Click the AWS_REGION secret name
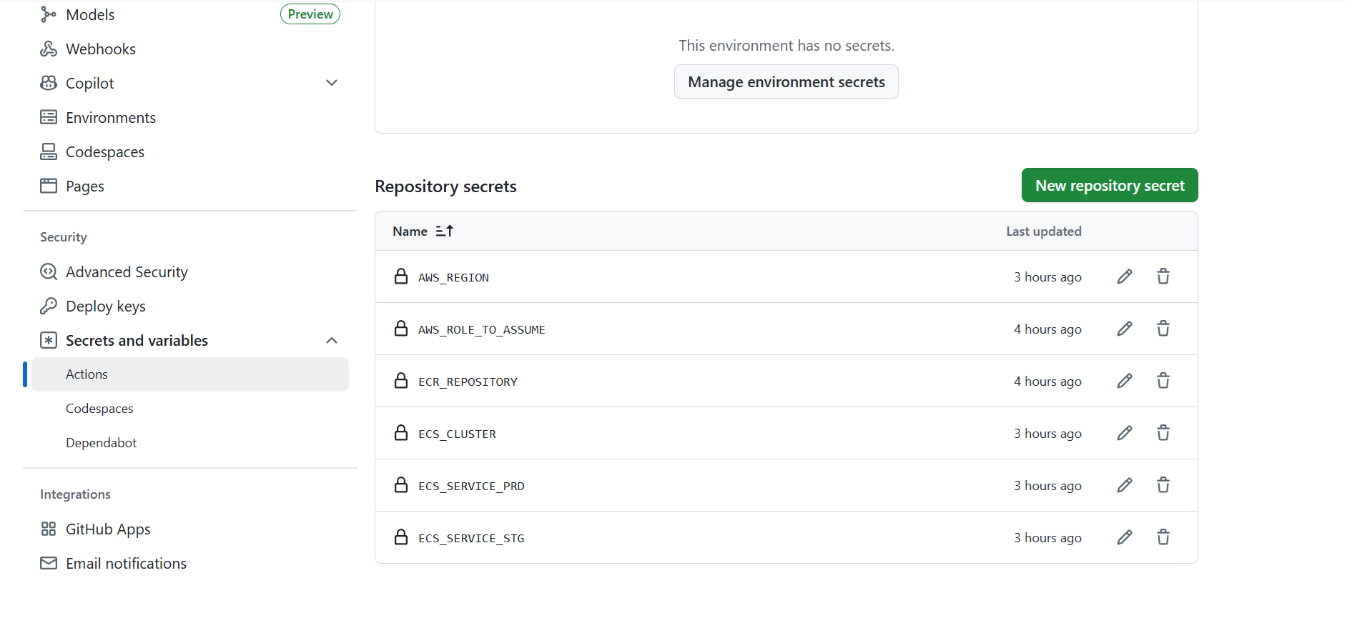Screen dimensions: 1347x618 (453, 277)
